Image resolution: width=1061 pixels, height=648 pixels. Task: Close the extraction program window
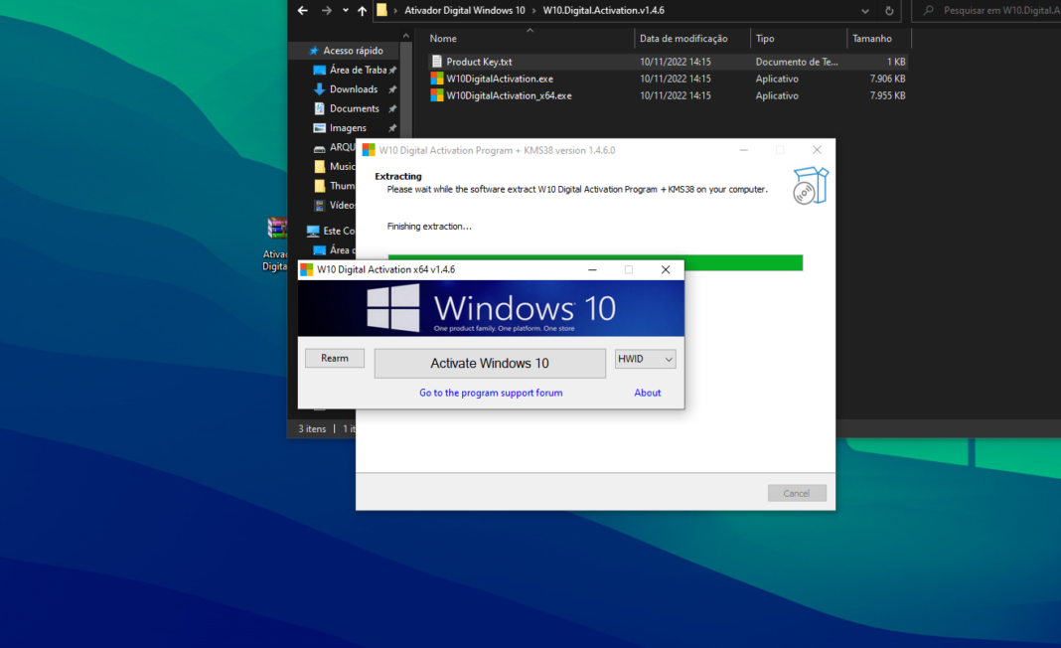coord(817,150)
